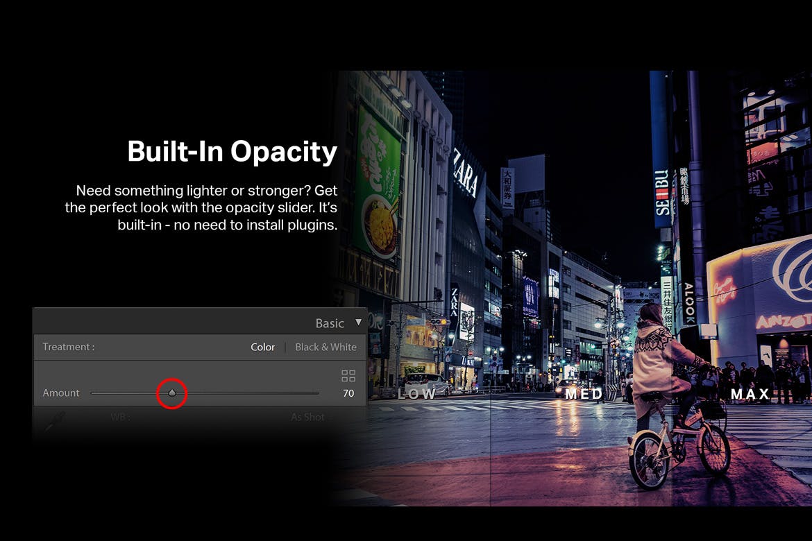Click the Basic panel header title
Screen dimensions: 812x541
click(x=330, y=323)
